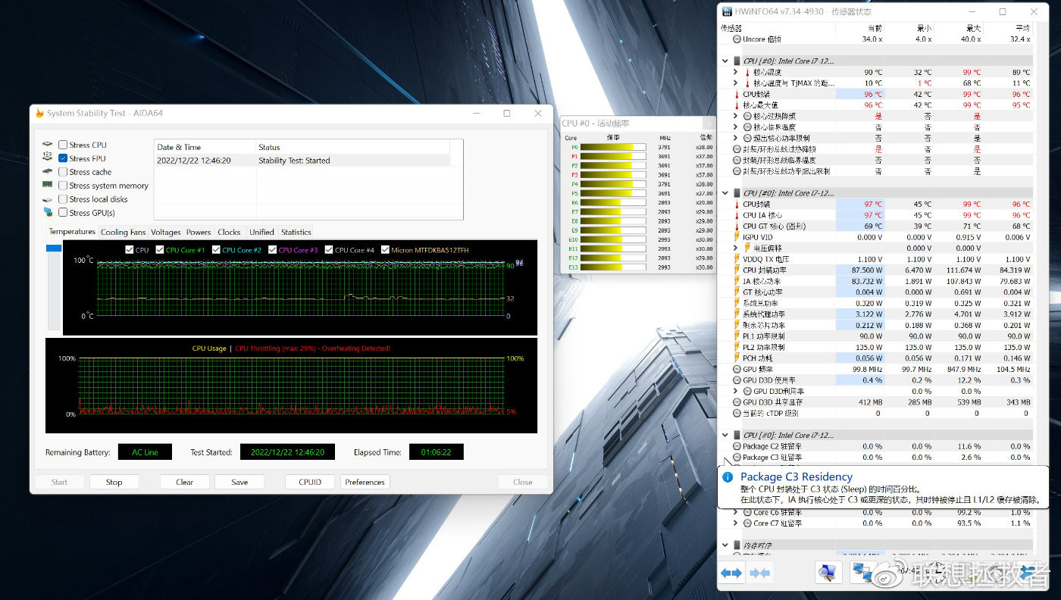Click clock icon of Uncore 倍频 row
This screenshot has height=600, width=1061.
737,39
